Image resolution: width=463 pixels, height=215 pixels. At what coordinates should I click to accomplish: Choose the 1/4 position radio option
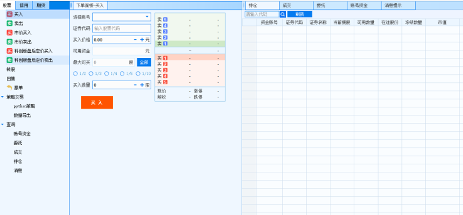(106, 74)
